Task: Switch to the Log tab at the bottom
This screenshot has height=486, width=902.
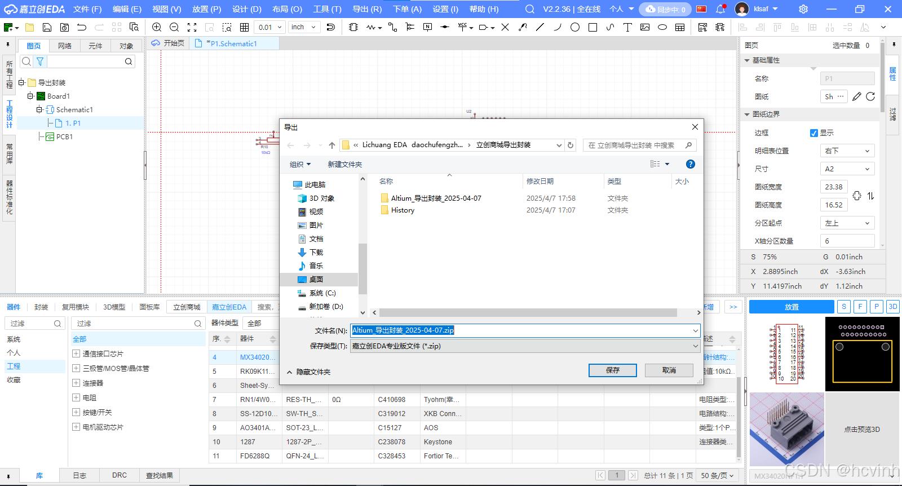Action: tap(79, 475)
